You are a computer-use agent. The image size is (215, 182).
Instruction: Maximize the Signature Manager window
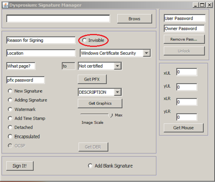point(202,5)
